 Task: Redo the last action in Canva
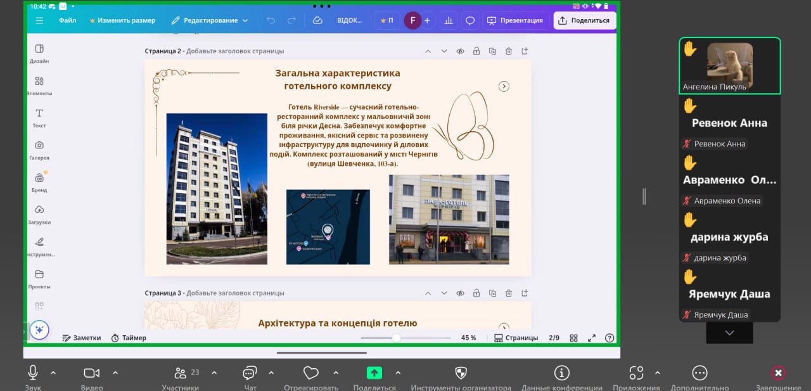coord(291,20)
